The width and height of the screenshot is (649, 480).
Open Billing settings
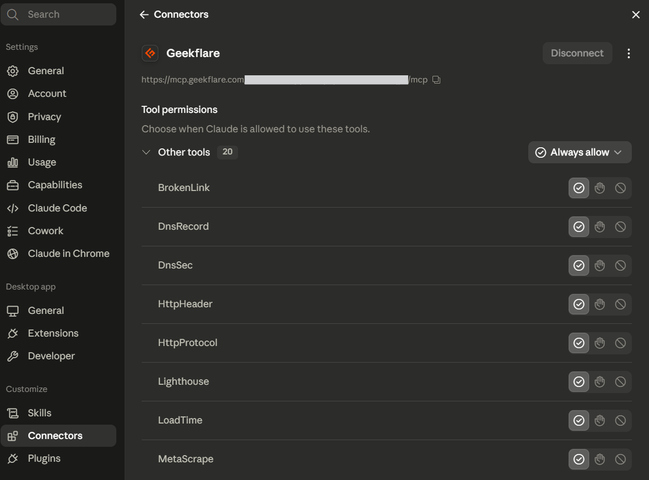pyautogui.click(x=58, y=140)
